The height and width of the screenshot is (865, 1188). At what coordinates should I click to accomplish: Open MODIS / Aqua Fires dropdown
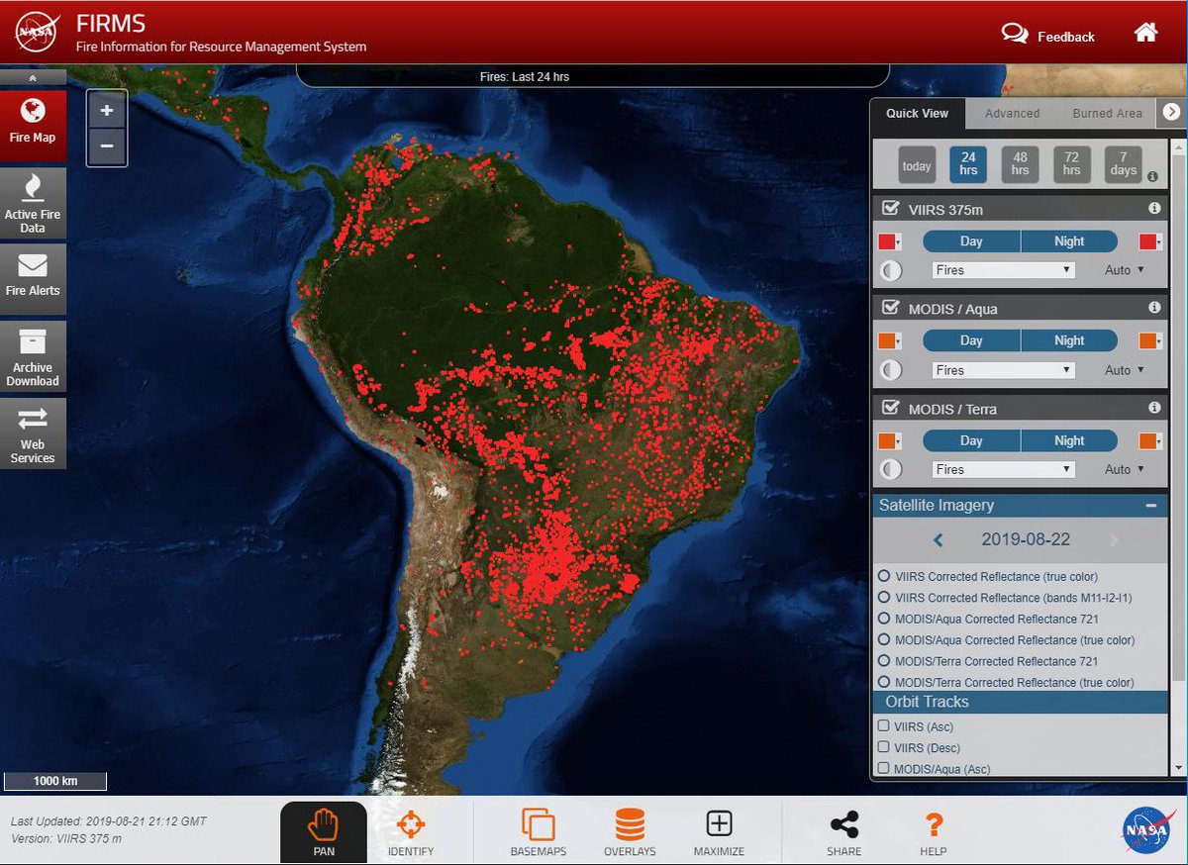[1003, 370]
